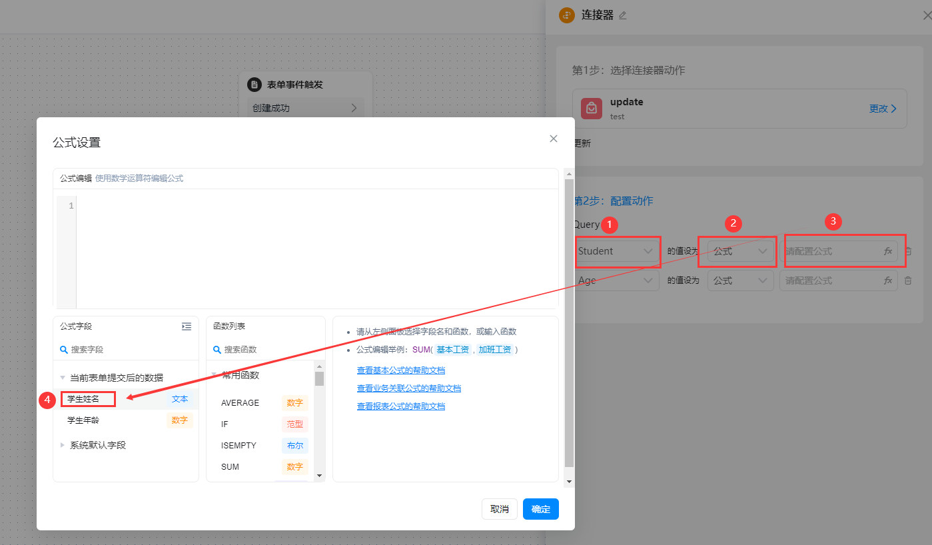This screenshot has height=545, width=932.
Task: Click the magnifier icon beside 搜索函数
Action: tap(217, 349)
